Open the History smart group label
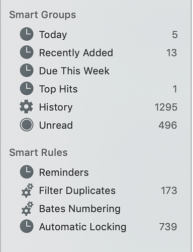 click(x=56, y=107)
